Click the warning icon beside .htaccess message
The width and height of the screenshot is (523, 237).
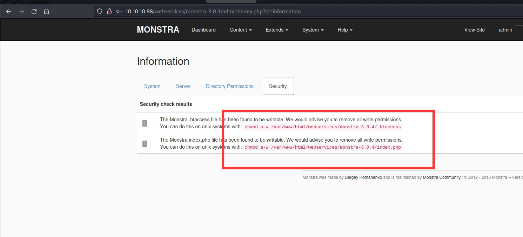coord(145,123)
